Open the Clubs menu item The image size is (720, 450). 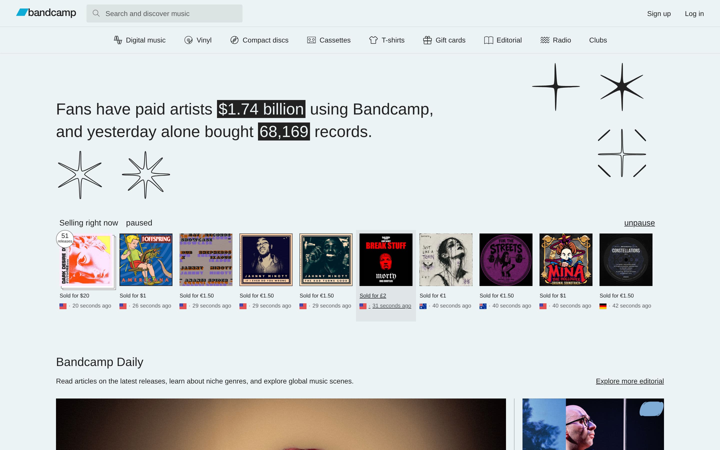coord(598,40)
